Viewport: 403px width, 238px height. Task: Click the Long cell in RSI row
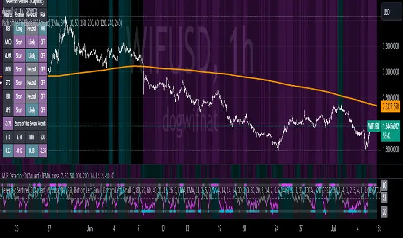tap(19, 29)
